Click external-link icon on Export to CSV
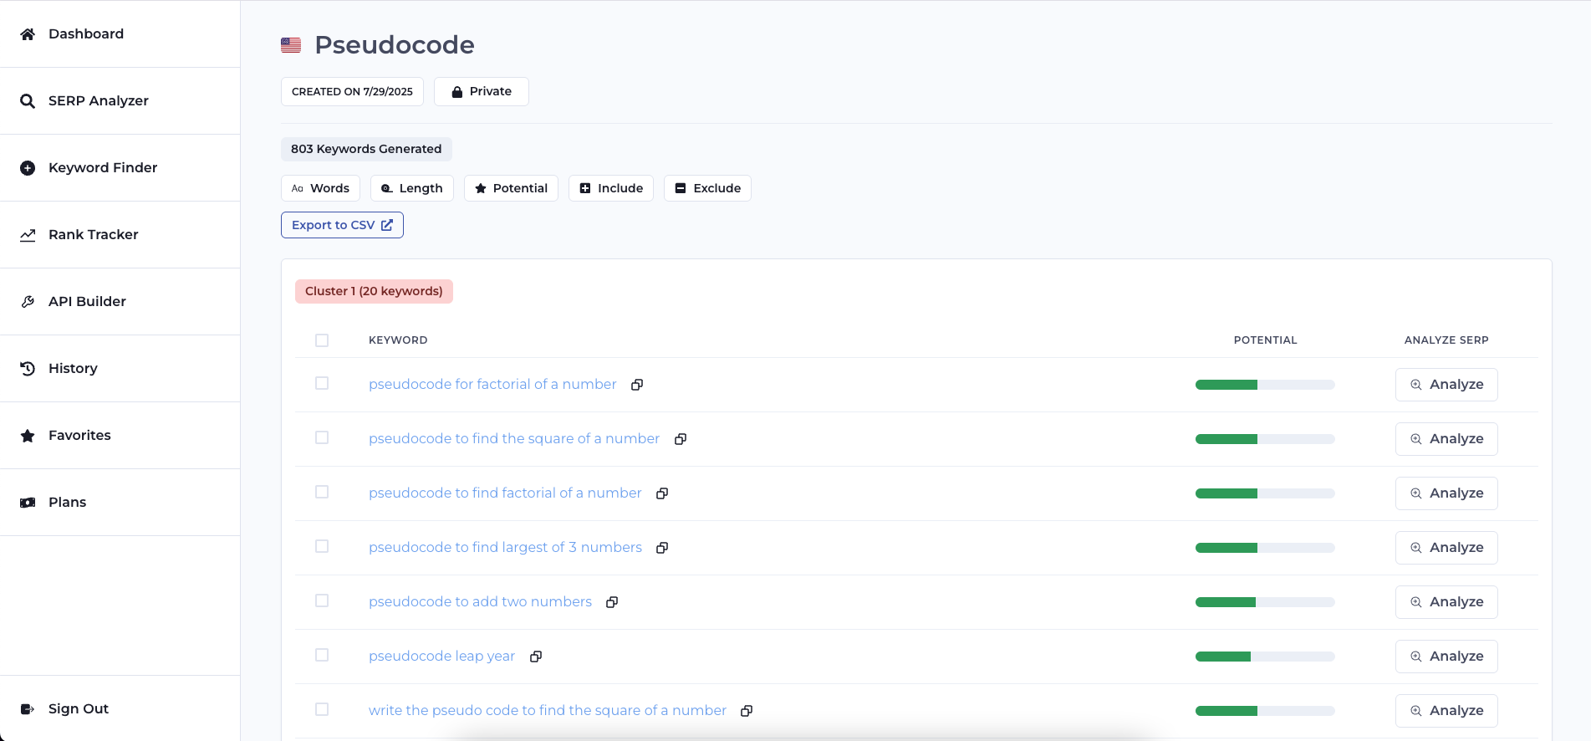Viewport: 1591px width, 741px height. coord(387,225)
